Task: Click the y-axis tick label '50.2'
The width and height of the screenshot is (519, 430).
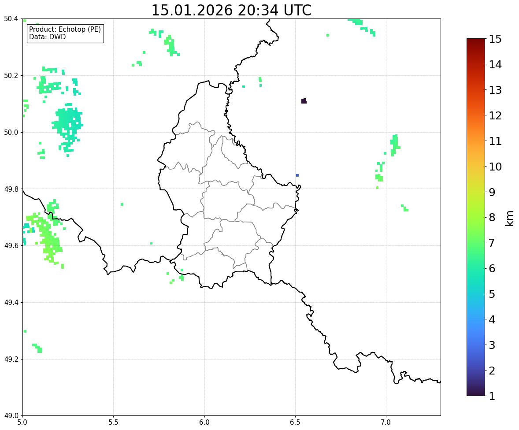Action: [x=11, y=75]
